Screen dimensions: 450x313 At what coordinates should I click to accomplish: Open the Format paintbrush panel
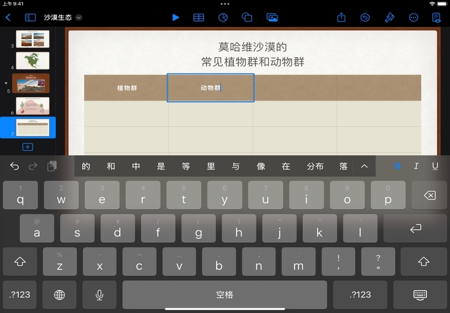(x=389, y=18)
